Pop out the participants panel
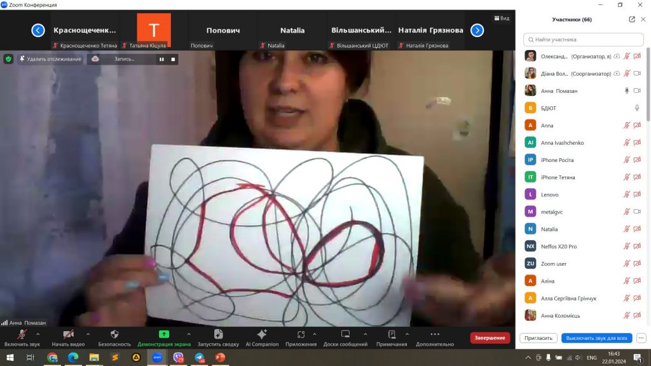Viewport: 651px width, 366px height. 632,19
